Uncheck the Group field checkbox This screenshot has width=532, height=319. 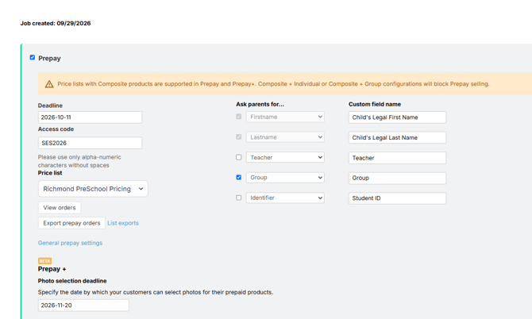point(239,177)
